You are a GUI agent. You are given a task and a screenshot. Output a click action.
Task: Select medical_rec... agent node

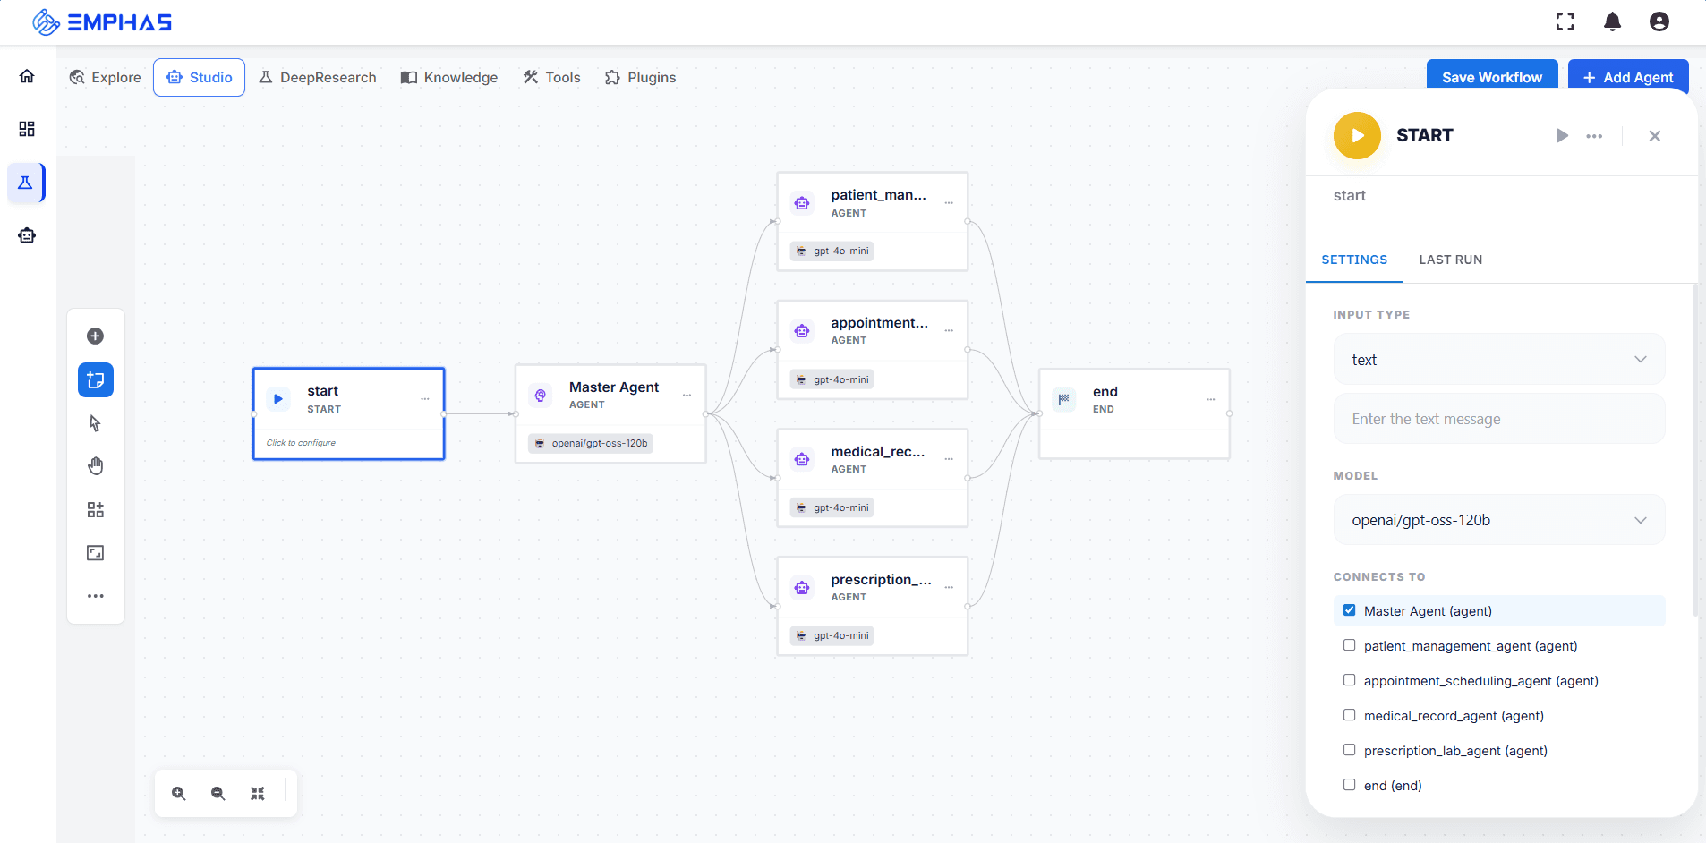[873, 478]
